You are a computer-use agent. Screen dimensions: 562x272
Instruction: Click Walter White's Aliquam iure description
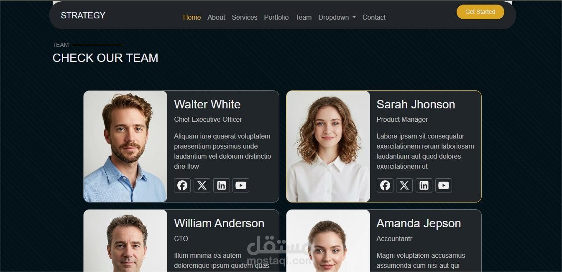(x=223, y=151)
